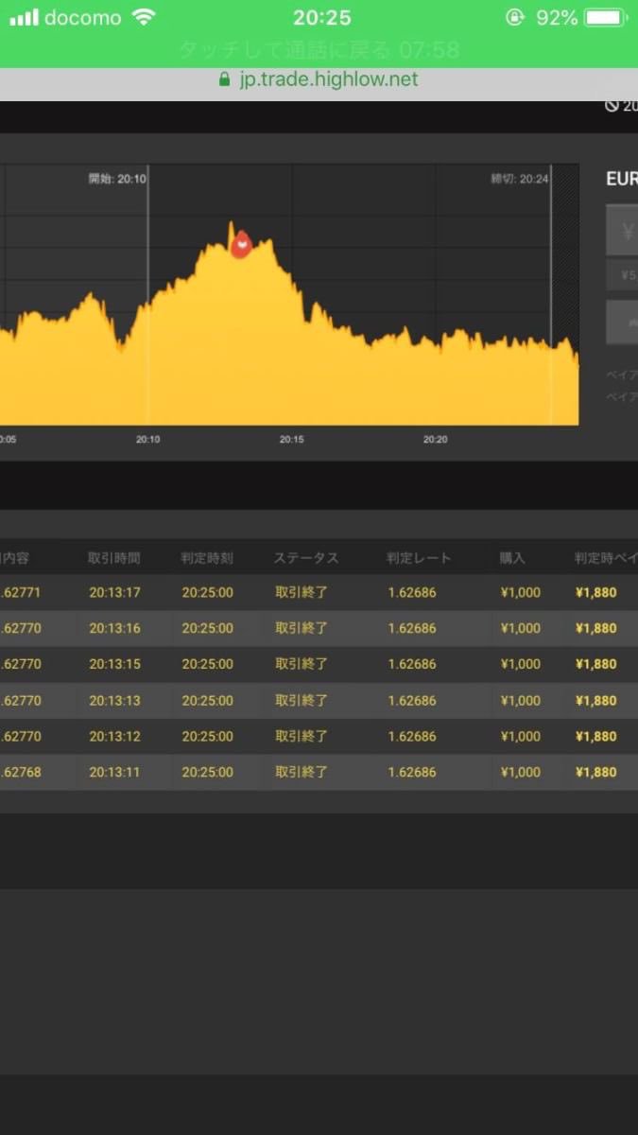Click judgment rate 1.62686 in the 20:13:16 row
The height and width of the screenshot is (1135, 638).
tap(412, 628)
